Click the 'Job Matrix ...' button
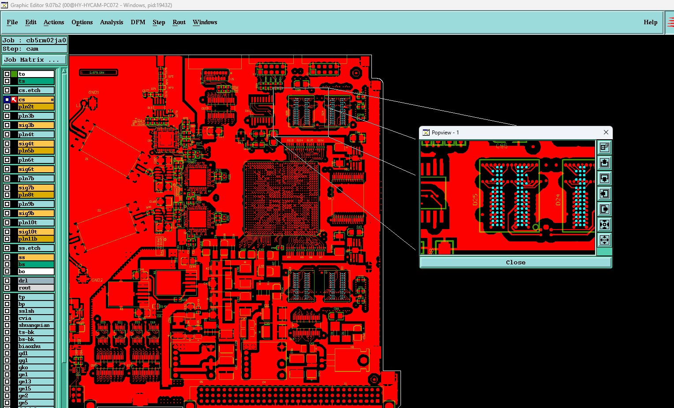 [x=35, y=59]
